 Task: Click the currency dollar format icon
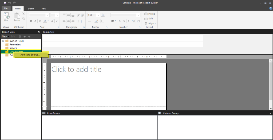[120, 21]
